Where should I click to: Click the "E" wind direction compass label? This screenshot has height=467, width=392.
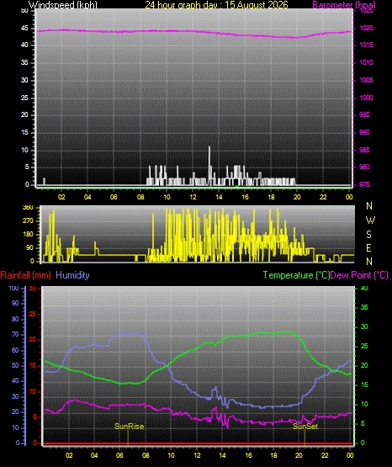click(x=368, y=247)
